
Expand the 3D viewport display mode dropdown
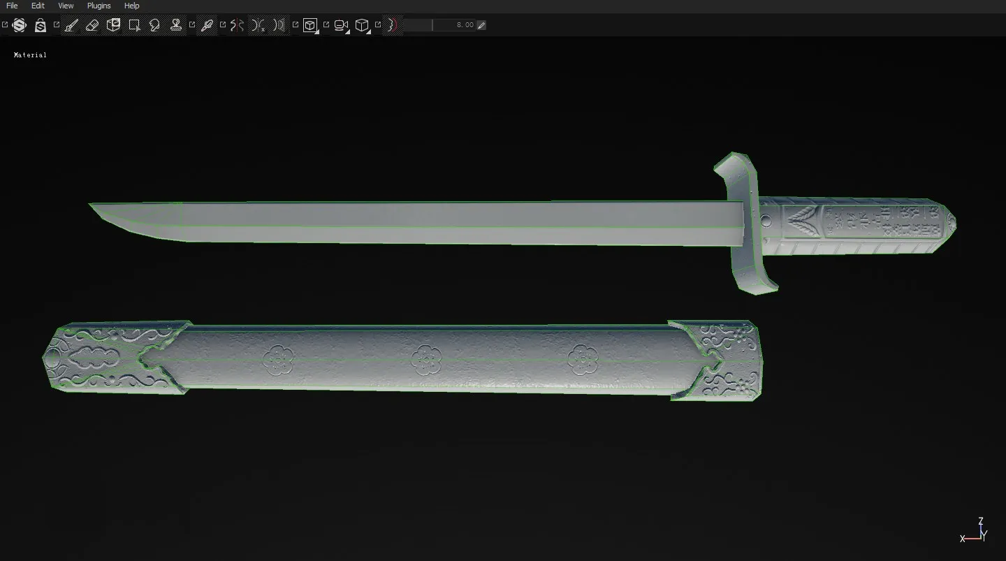pos(311,25)
